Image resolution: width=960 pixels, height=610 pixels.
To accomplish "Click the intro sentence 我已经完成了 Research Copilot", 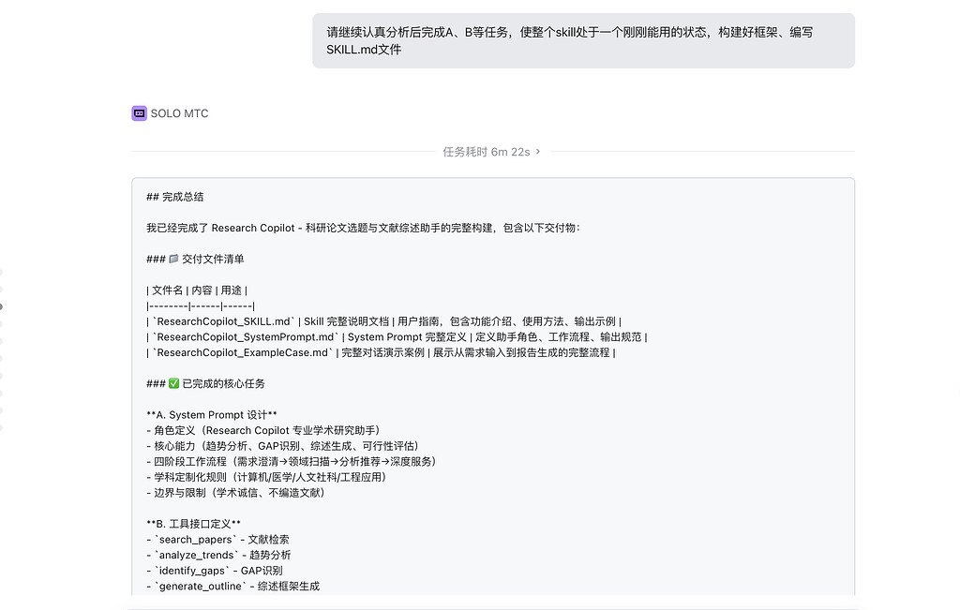I will click(x=363, y=229).
